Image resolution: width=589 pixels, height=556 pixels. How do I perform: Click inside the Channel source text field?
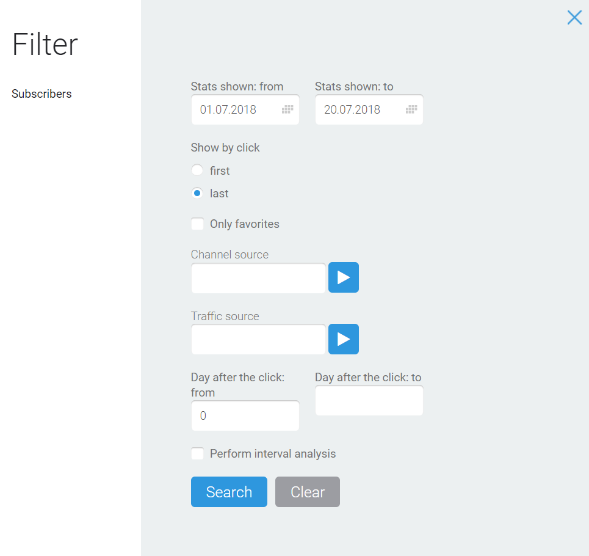258,278
